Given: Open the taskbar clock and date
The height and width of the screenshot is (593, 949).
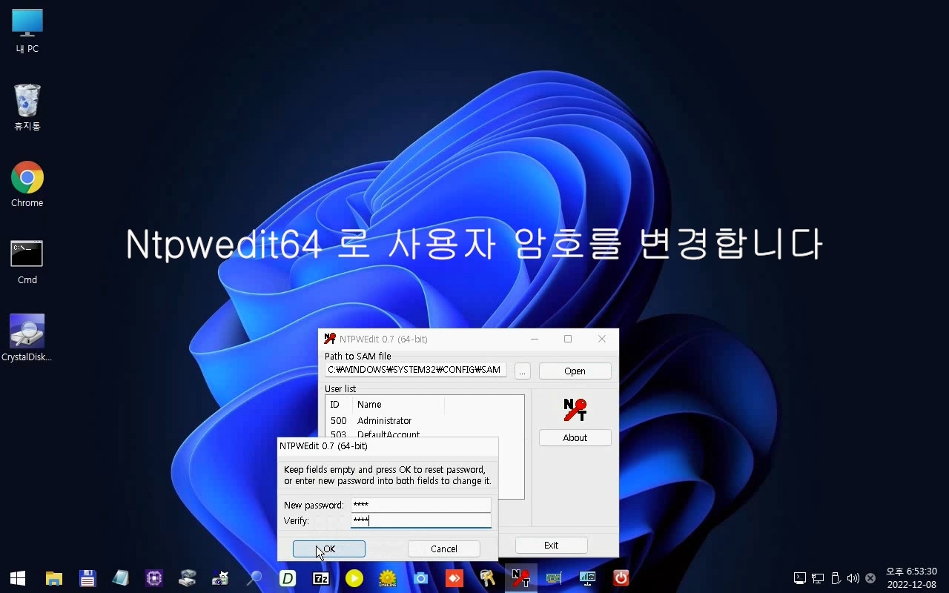Looking at the screenshot, I should coord(911,578).
